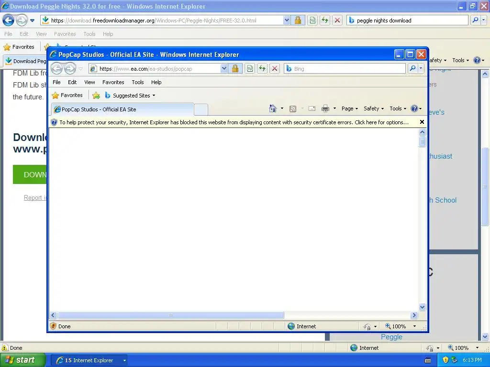Viewport: 490px width, 367px height.
Task: Click the 6:13 PM clock in the tray
Action: 472,360
